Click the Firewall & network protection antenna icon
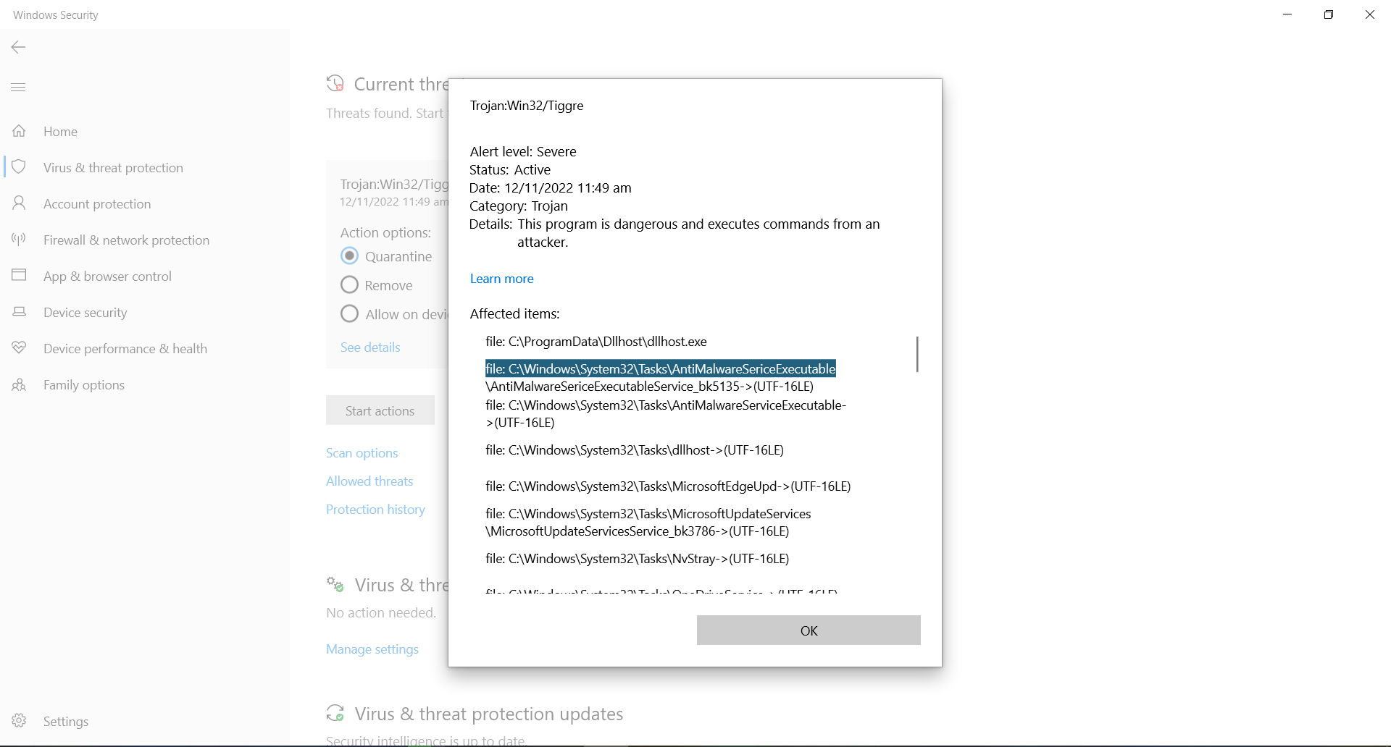Viewport: 1391px width, 747px height. pos(19,240)
